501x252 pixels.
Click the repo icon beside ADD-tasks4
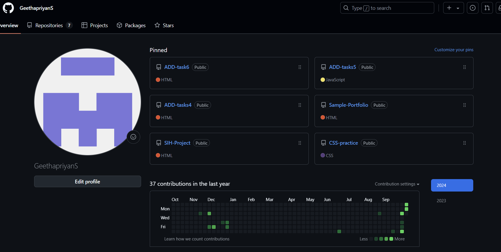click(159, 105)
